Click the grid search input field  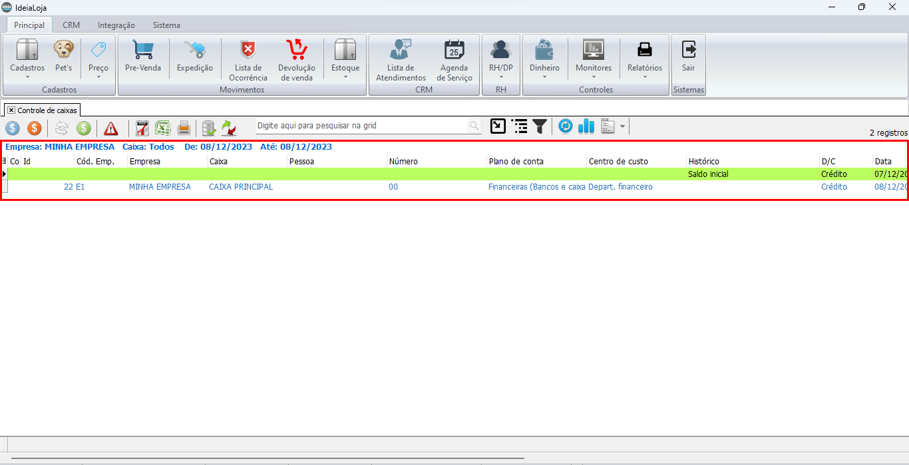(362, 126)
